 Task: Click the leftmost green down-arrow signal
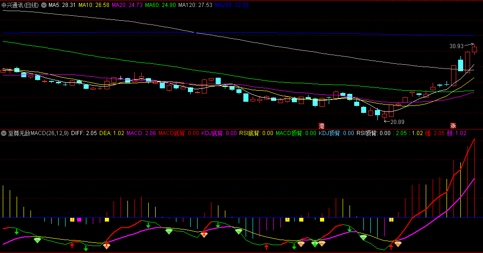pyautogui.click(x=17, y=231)
